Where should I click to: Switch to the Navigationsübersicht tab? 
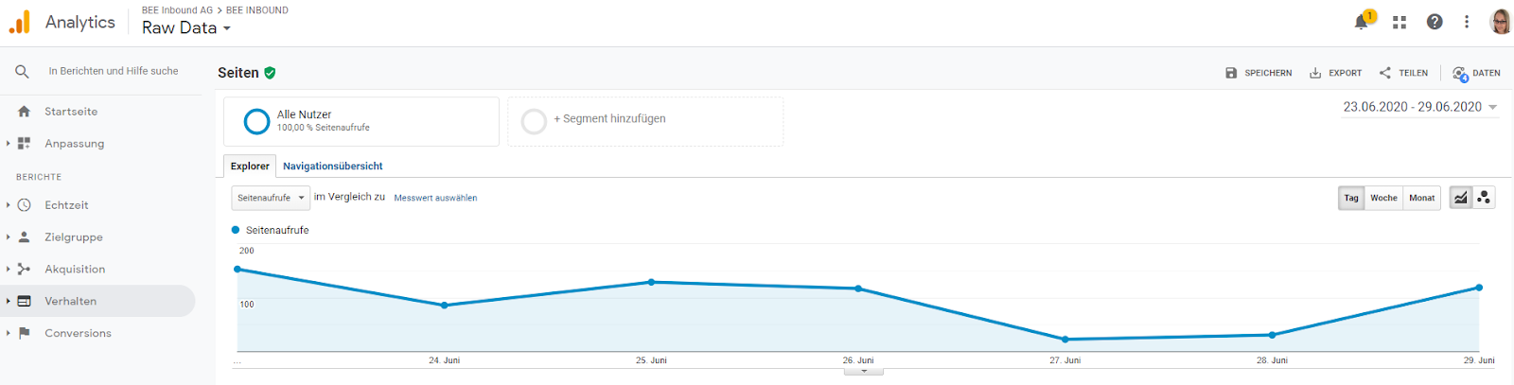point(333,166)
